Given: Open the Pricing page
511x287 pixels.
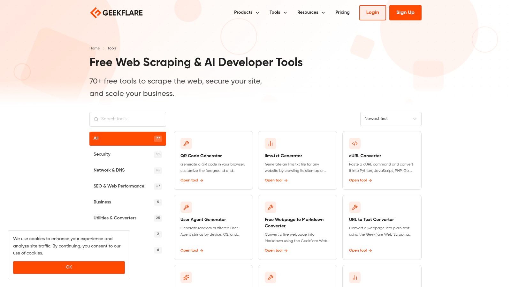Looking at the screenshot, I should pos(342,12).
